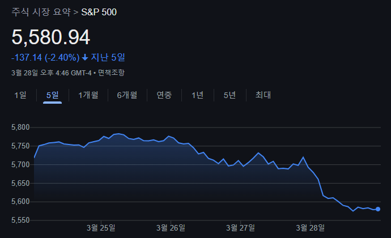Click the 3월 28일 오후 4:46 GMT-4 timestamp
Screen dimensions: 391x238
tap(52, 73)
